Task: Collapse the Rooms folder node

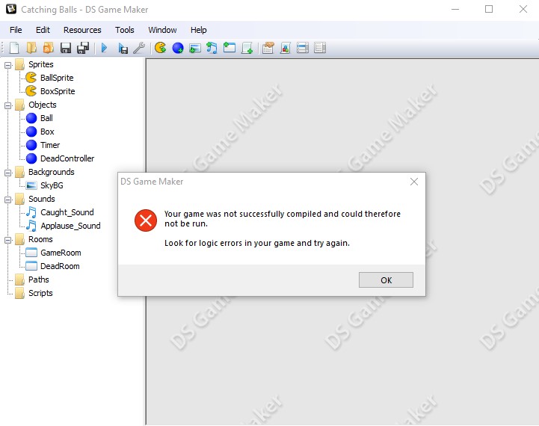Action: (x=8, y=240)
